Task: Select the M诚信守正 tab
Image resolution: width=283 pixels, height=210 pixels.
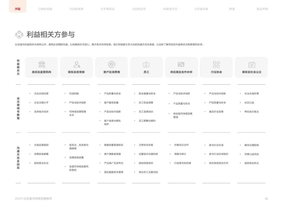Action: pyautogui.click(x=170, y=9)
